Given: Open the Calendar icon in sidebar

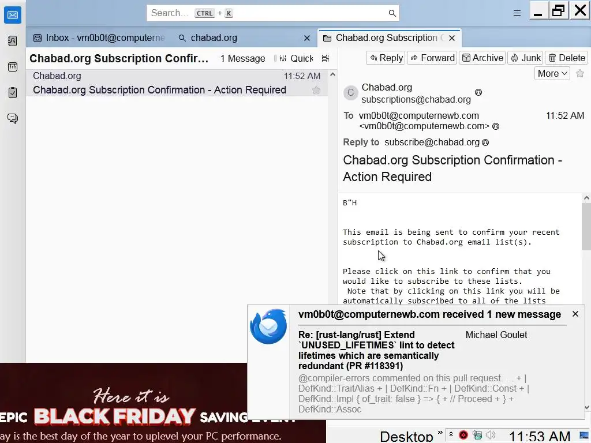Looking at the screenshot, I should [x=13, y=67].
